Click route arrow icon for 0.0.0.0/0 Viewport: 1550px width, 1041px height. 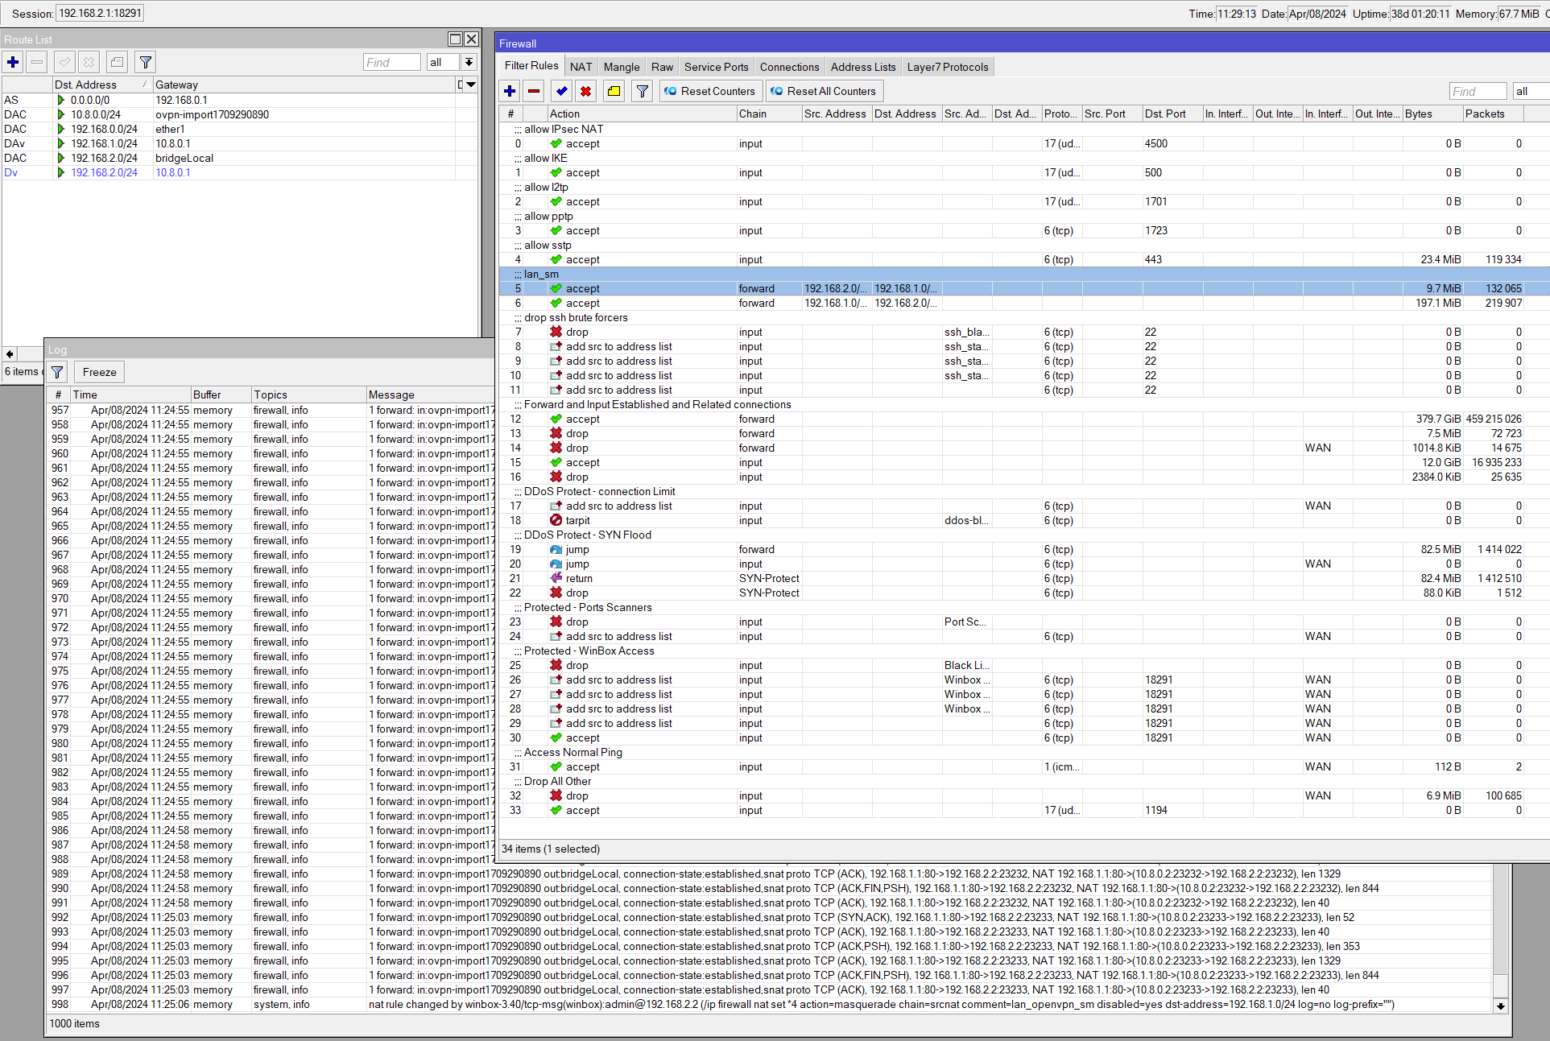point(61,101)
